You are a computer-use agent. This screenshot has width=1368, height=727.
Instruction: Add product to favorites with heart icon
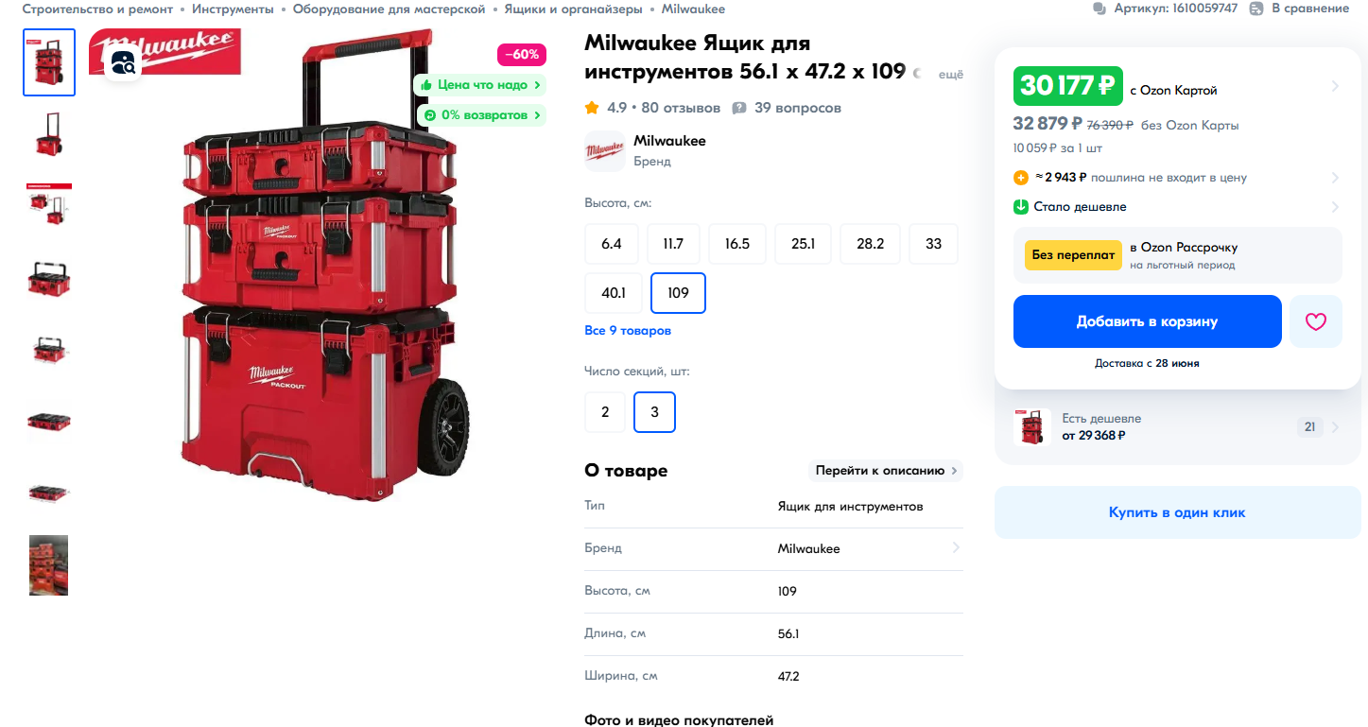[x=1316, y=321]
